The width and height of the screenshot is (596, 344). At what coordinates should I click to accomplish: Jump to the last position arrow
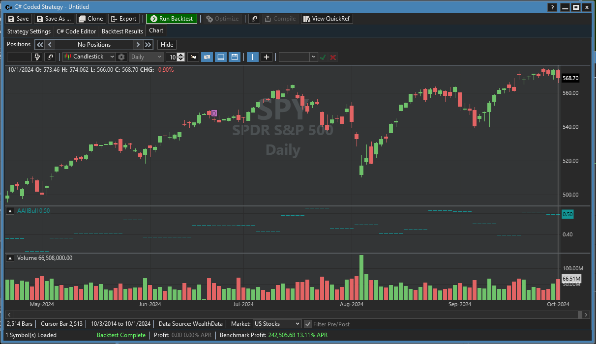point(148,45)
